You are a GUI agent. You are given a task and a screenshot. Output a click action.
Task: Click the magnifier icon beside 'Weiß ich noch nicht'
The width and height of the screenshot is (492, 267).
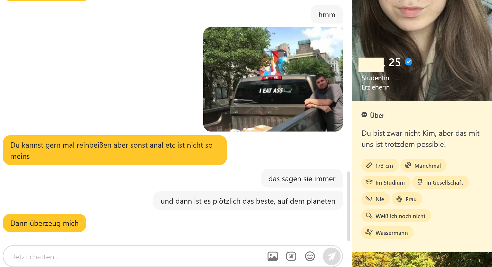pyautogui.click(x=369, y=216)
